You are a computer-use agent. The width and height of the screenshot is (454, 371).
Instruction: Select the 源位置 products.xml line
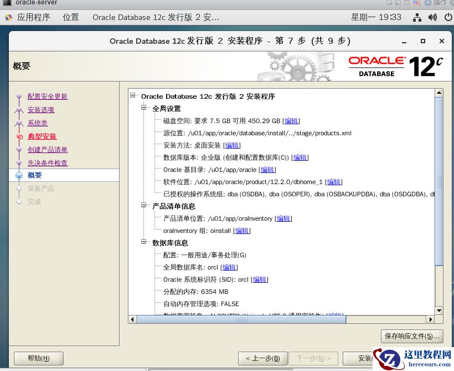pos(257,133)
